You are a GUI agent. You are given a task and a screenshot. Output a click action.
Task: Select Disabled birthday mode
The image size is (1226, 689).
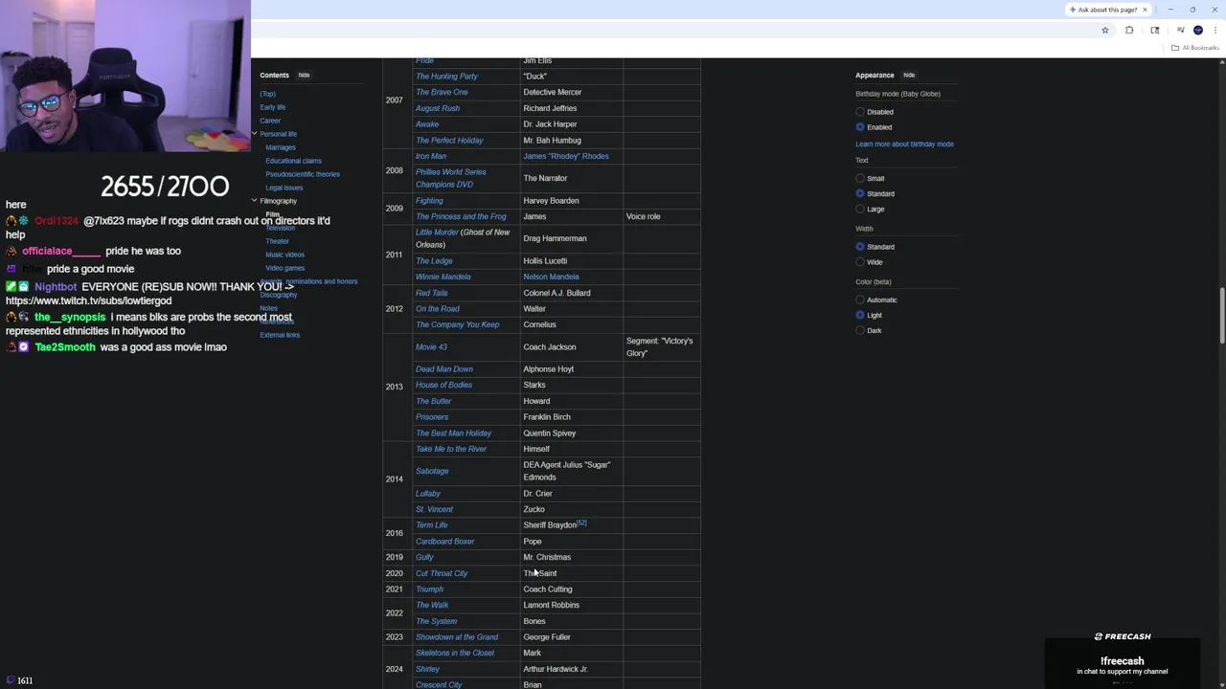tap(860, 112)
